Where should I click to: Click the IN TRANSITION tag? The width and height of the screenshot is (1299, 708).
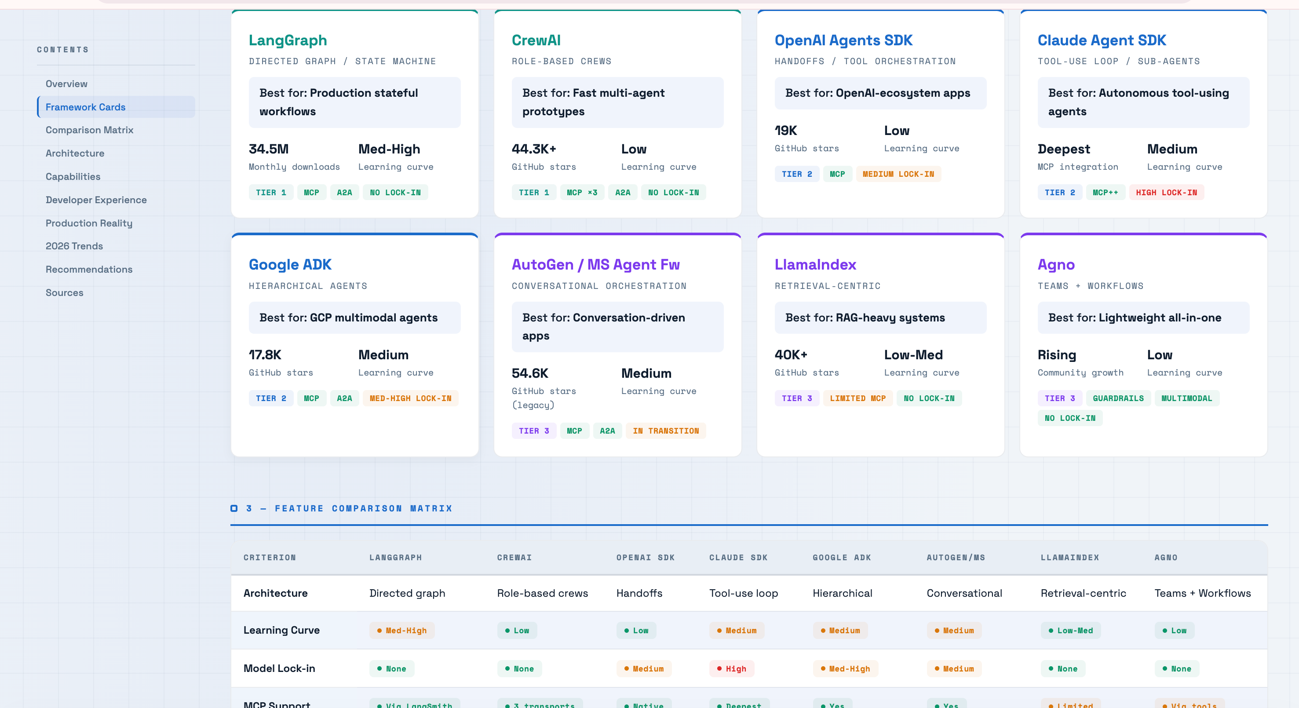click(665, 431)
